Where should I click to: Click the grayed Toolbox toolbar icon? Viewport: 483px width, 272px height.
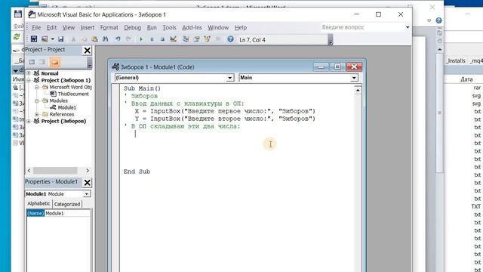[x=218, y=39]
